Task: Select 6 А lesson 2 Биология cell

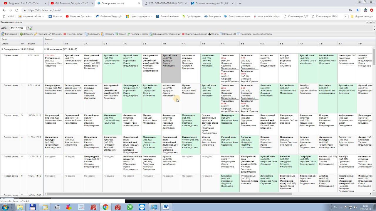Action: (x=269, y=98)
